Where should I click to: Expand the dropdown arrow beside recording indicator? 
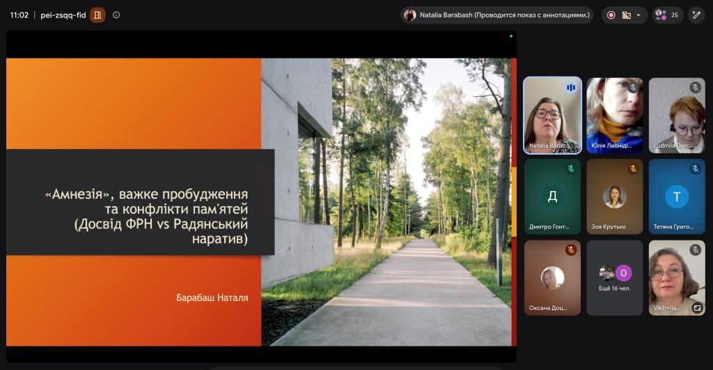(x=638, y=15)
